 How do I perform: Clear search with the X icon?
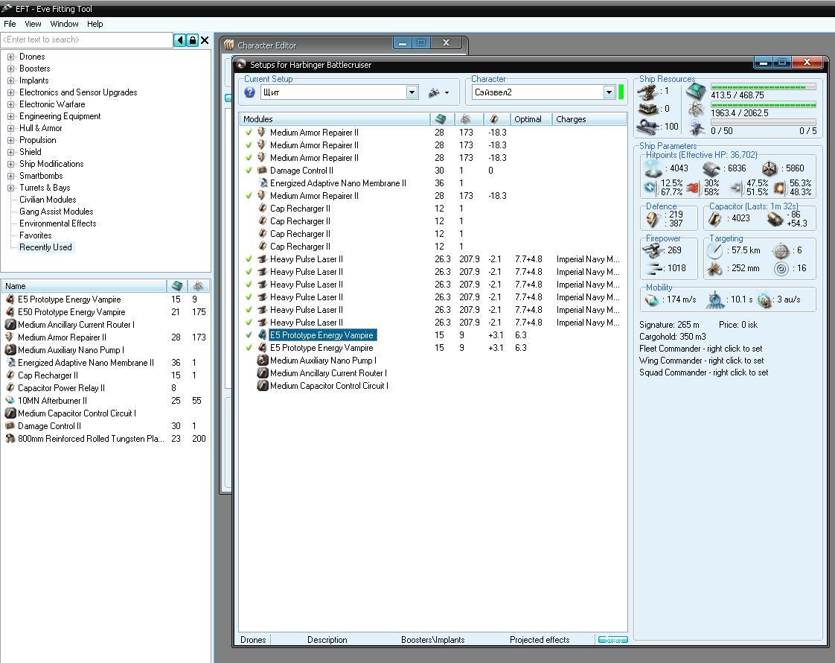[205, 40]
